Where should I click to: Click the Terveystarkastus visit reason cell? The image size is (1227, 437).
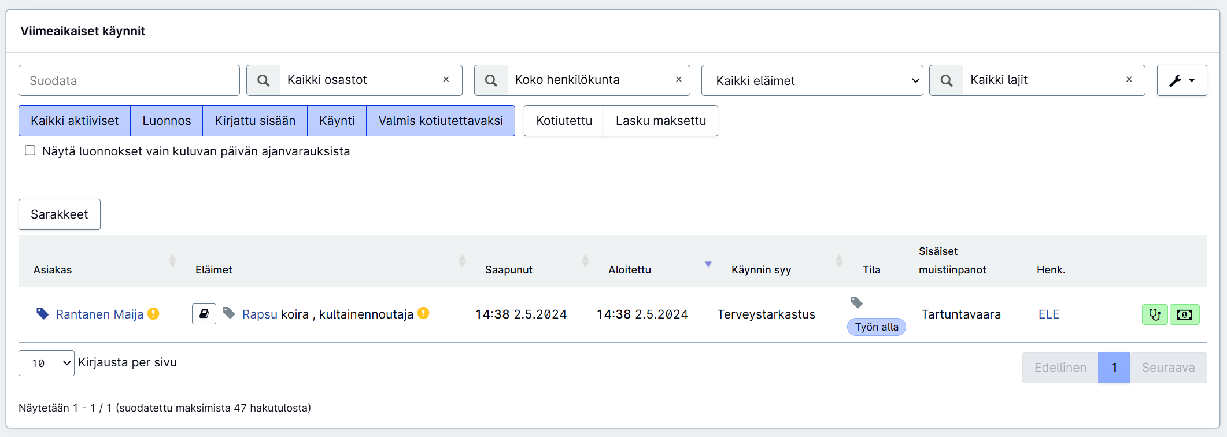coord(766,314)
